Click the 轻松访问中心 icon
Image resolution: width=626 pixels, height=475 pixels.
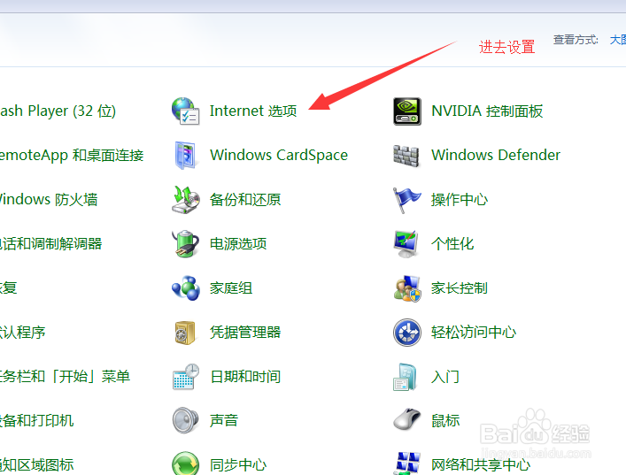click(406, 333)
